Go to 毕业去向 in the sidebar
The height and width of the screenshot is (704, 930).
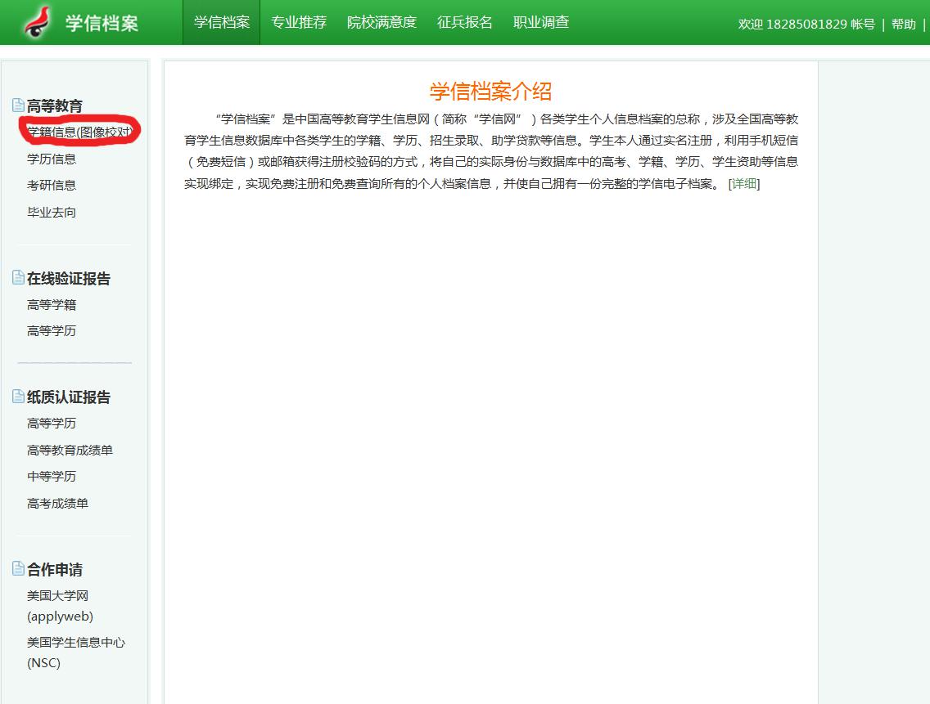point(52,213)
